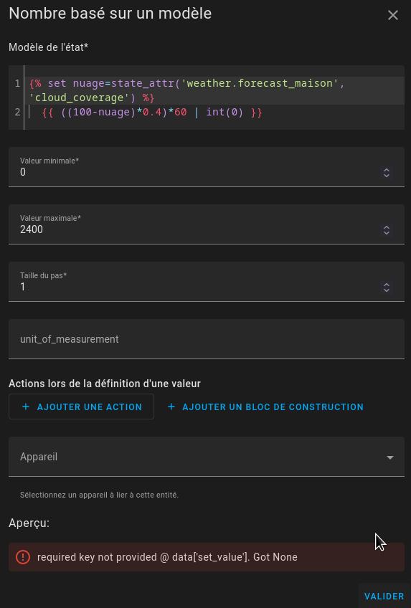Click the plus icon of Ajouter une action
This screenshot has width=411, height=608.
(26, 407)
